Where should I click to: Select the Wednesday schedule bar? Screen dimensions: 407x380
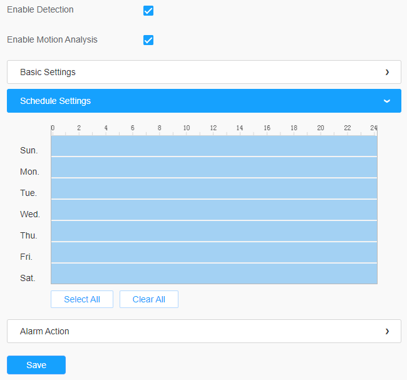pyautogui.click(x=214, y=210)
